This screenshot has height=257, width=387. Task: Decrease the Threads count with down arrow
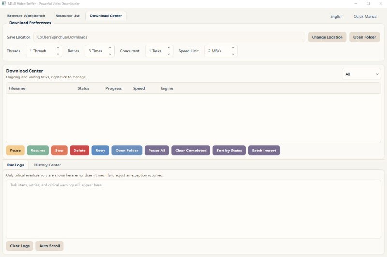click(58, 54)
